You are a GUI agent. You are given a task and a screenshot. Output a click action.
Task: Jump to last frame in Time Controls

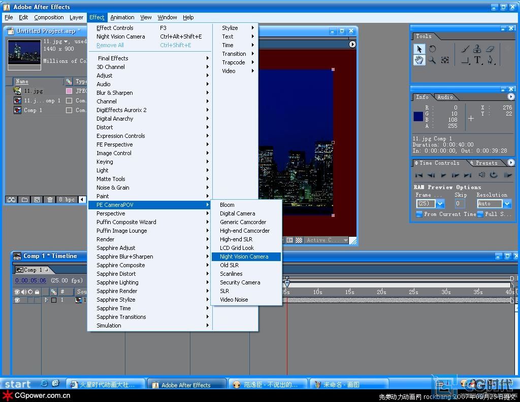coord(468,175)
